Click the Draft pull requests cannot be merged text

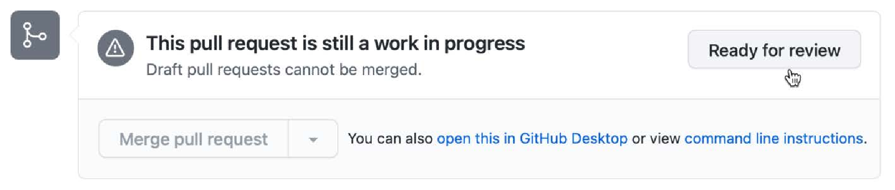click(x=284, y=70)
